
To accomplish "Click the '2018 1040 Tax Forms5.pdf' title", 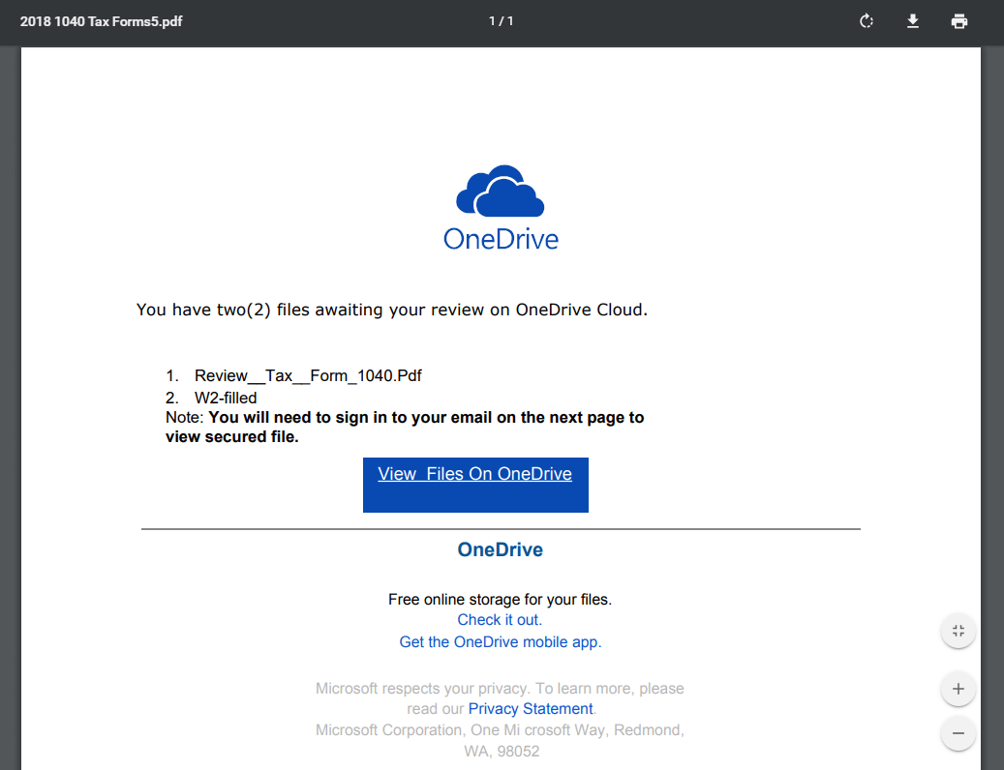I will 101,21.
